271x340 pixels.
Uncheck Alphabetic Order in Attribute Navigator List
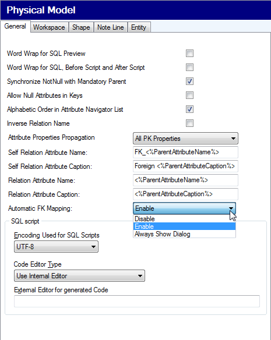coord(189,109)
